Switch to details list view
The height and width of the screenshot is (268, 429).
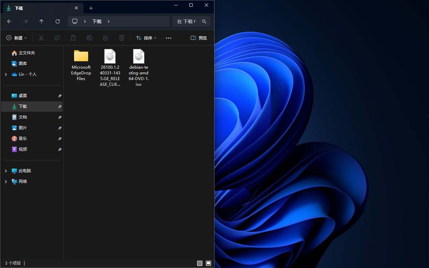pos(199,263)
